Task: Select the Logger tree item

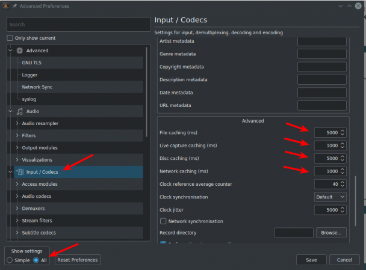Action: tap(29, 75)
